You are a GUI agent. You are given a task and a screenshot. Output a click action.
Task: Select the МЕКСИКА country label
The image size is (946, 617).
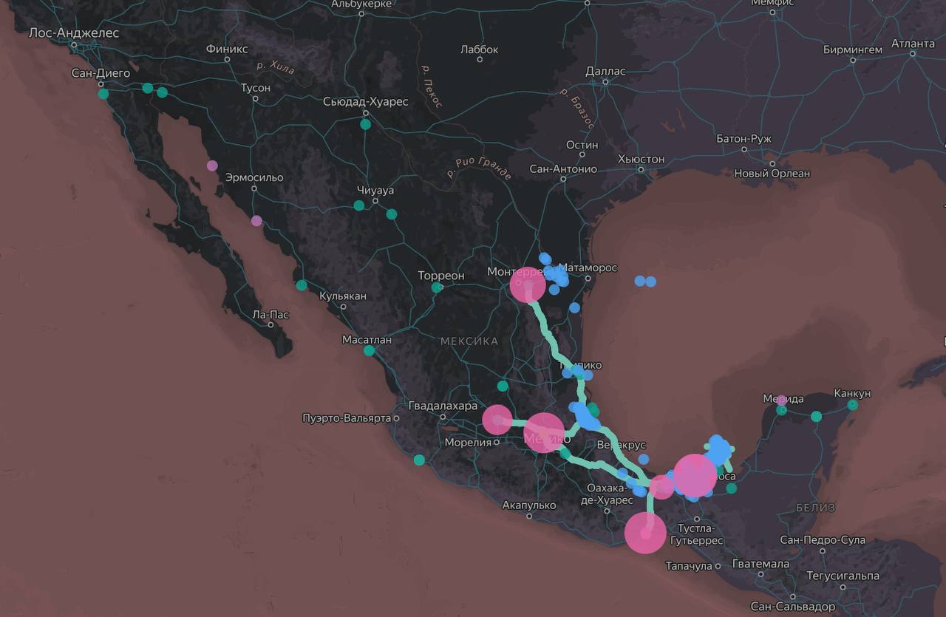tap(469, 341)
